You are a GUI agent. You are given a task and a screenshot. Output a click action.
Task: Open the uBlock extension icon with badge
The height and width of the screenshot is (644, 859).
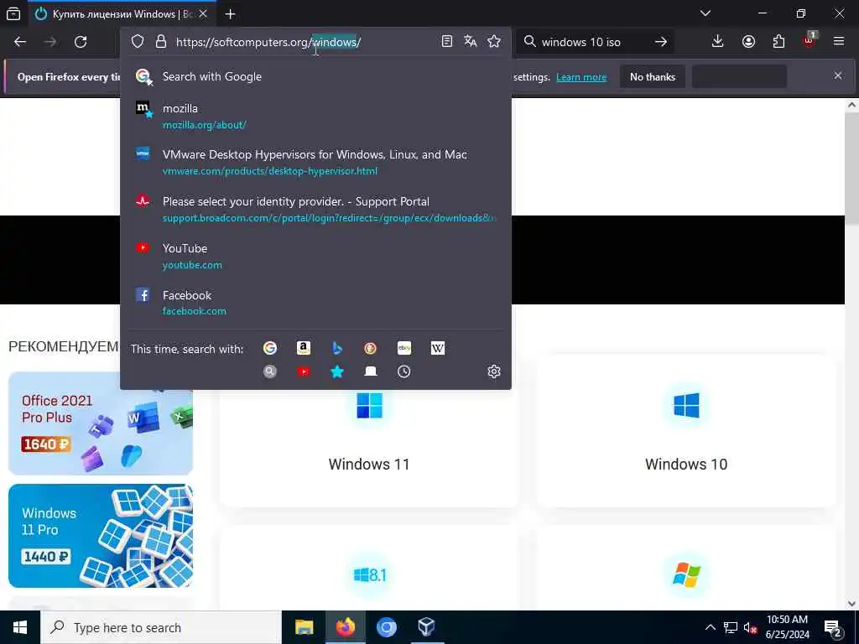(810, 41)
